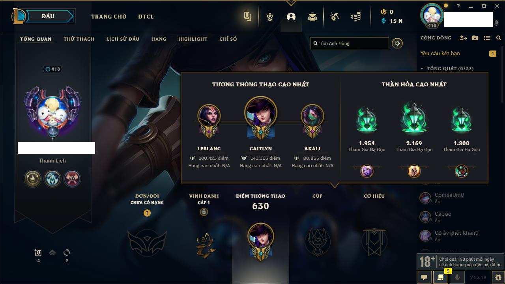
Task: Toggle the missions panel with badge 5
Action: click(x=440, y=277)
